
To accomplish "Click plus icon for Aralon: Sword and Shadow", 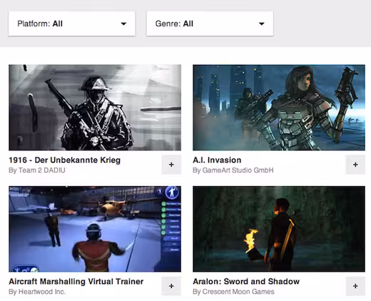I will pyautogui.click(x=355, y=286).
